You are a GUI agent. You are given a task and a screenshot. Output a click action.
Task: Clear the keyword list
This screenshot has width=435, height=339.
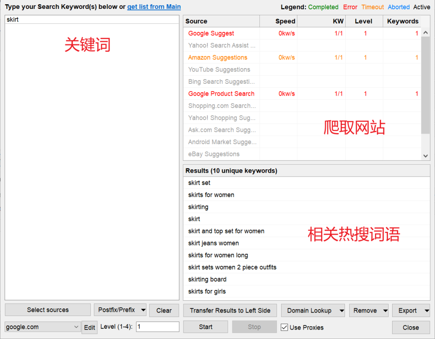164,311
